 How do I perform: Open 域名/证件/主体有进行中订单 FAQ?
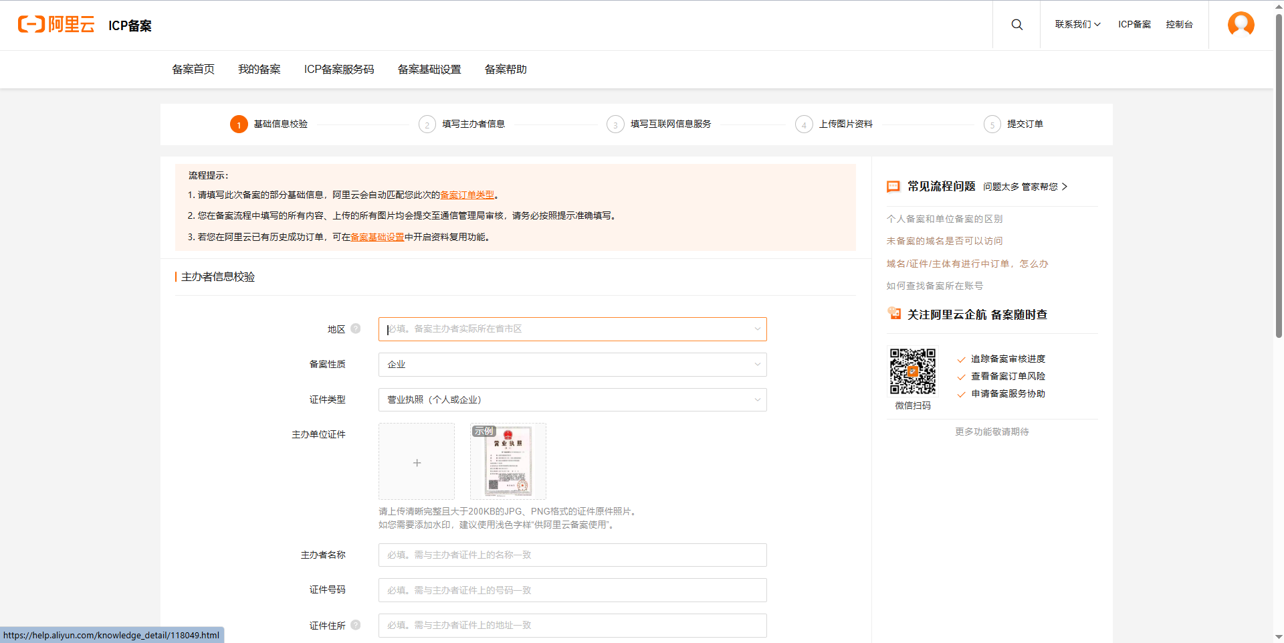click(x=967, y=264)
